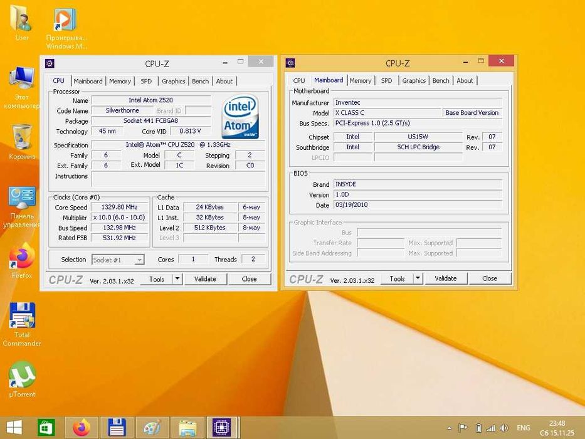The width and height of the screenshot is (585, 439).
Task: Click Validate in left CPU-Z window
Action: (205, 279)
